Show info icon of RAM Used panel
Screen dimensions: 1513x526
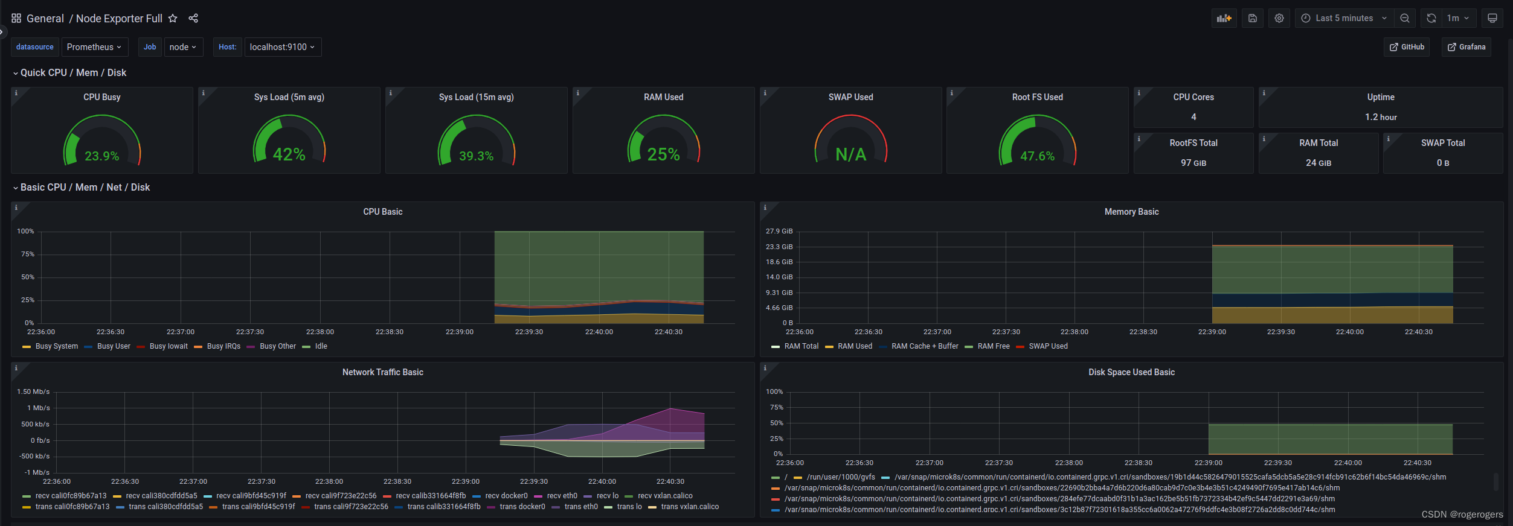click(578, 93)
